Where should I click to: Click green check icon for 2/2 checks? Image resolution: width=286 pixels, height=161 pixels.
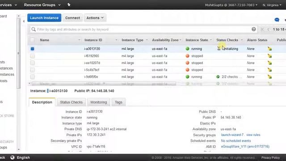click(218, 76)
